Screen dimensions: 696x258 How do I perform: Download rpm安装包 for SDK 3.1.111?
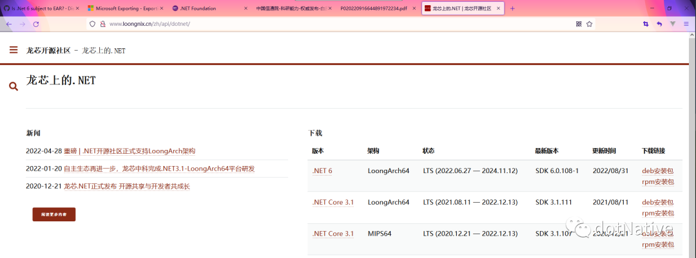pos(658,213)
